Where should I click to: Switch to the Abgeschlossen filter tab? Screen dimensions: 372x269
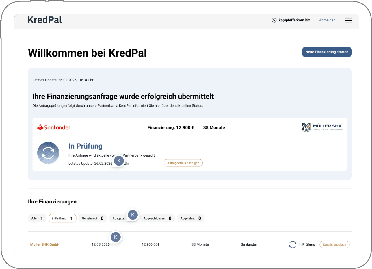[157, 218]
